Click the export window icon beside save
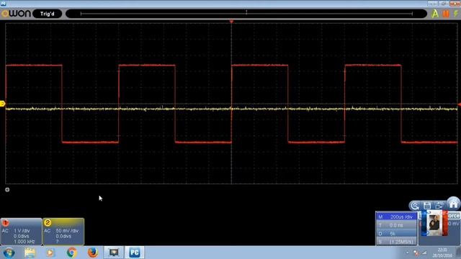Viewport: 461px width, 259px height. (439, 206)
